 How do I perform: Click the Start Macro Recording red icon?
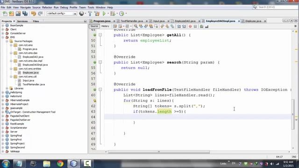(x=190, y=26)
